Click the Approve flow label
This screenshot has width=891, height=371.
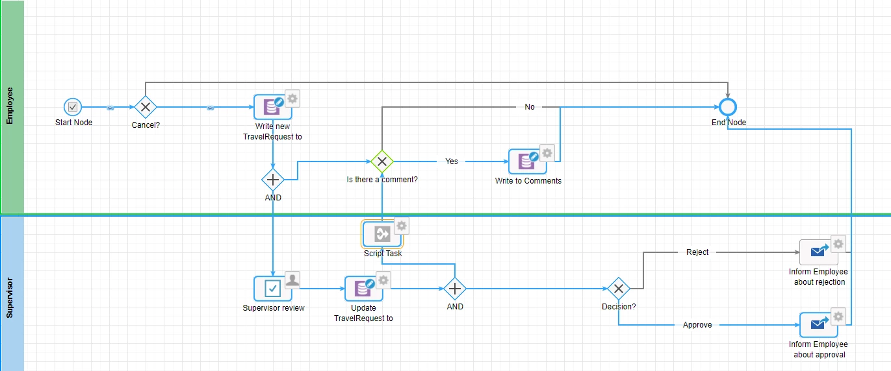click(x=697, y=325)
